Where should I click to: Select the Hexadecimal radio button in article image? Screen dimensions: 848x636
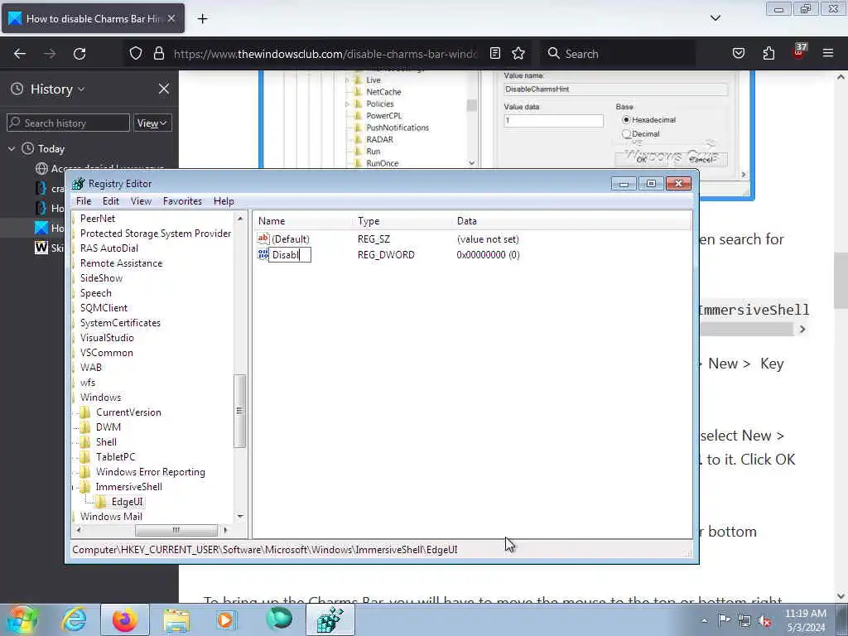click(626, 119)
